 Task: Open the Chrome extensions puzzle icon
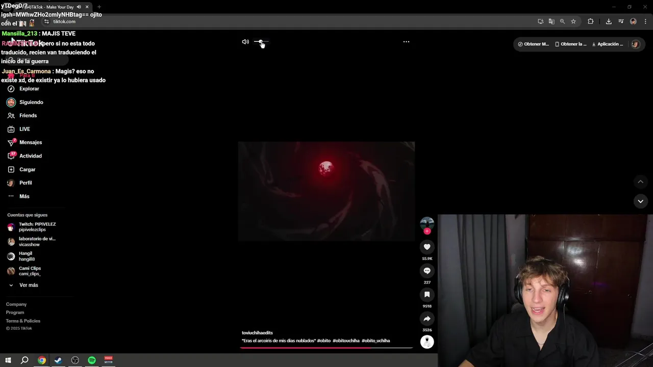(x=591, y=21)
